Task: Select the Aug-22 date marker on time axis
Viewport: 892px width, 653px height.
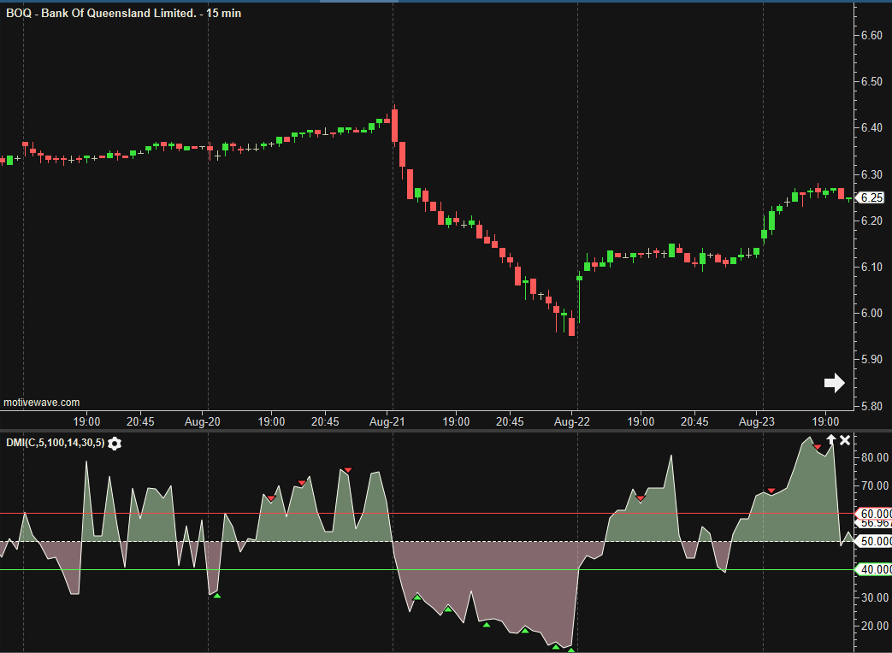Action: click(x=572, y=421)
